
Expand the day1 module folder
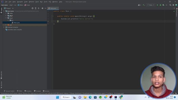pos(6,16)
